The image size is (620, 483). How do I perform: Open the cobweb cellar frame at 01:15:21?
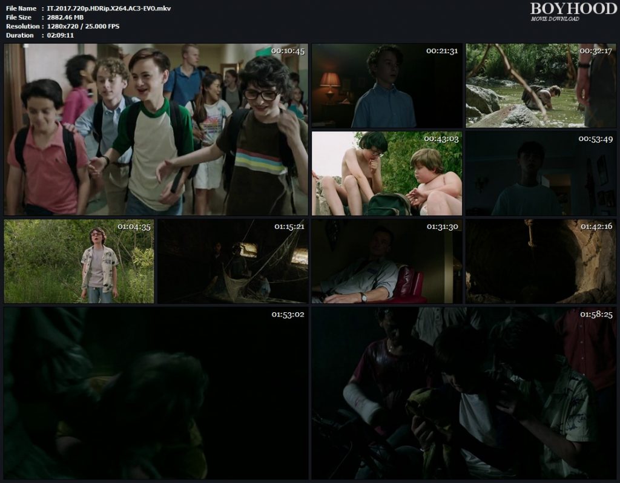click(233, 260)
